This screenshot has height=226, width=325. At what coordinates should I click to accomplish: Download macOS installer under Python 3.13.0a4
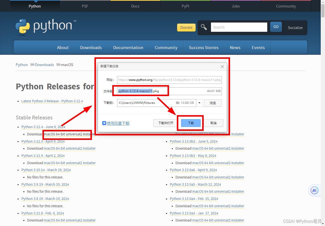(218, 206)
